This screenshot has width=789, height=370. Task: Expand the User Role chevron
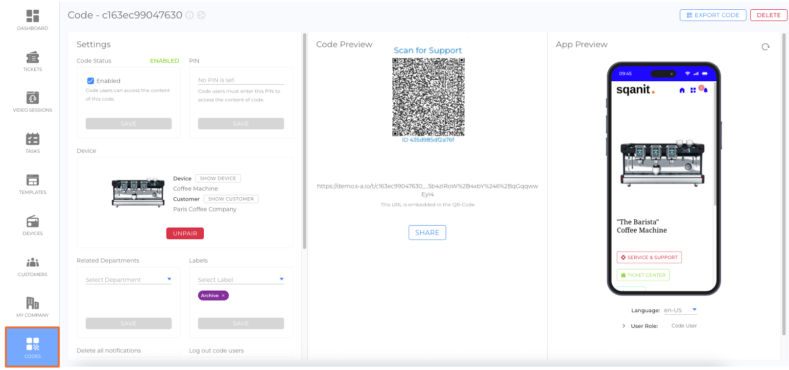coord(623,326)
